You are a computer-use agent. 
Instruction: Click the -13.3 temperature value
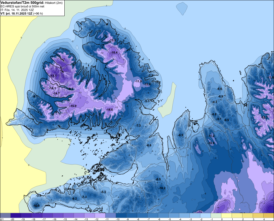(x=113, y=40)
